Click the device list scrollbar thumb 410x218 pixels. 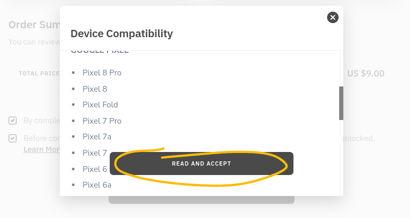(x=341, y=103)
